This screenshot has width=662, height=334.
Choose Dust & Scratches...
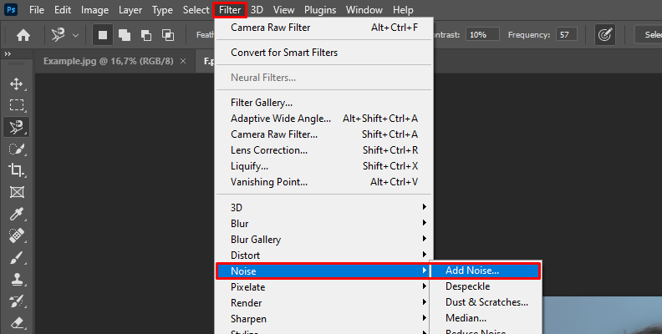pos(485,302)
